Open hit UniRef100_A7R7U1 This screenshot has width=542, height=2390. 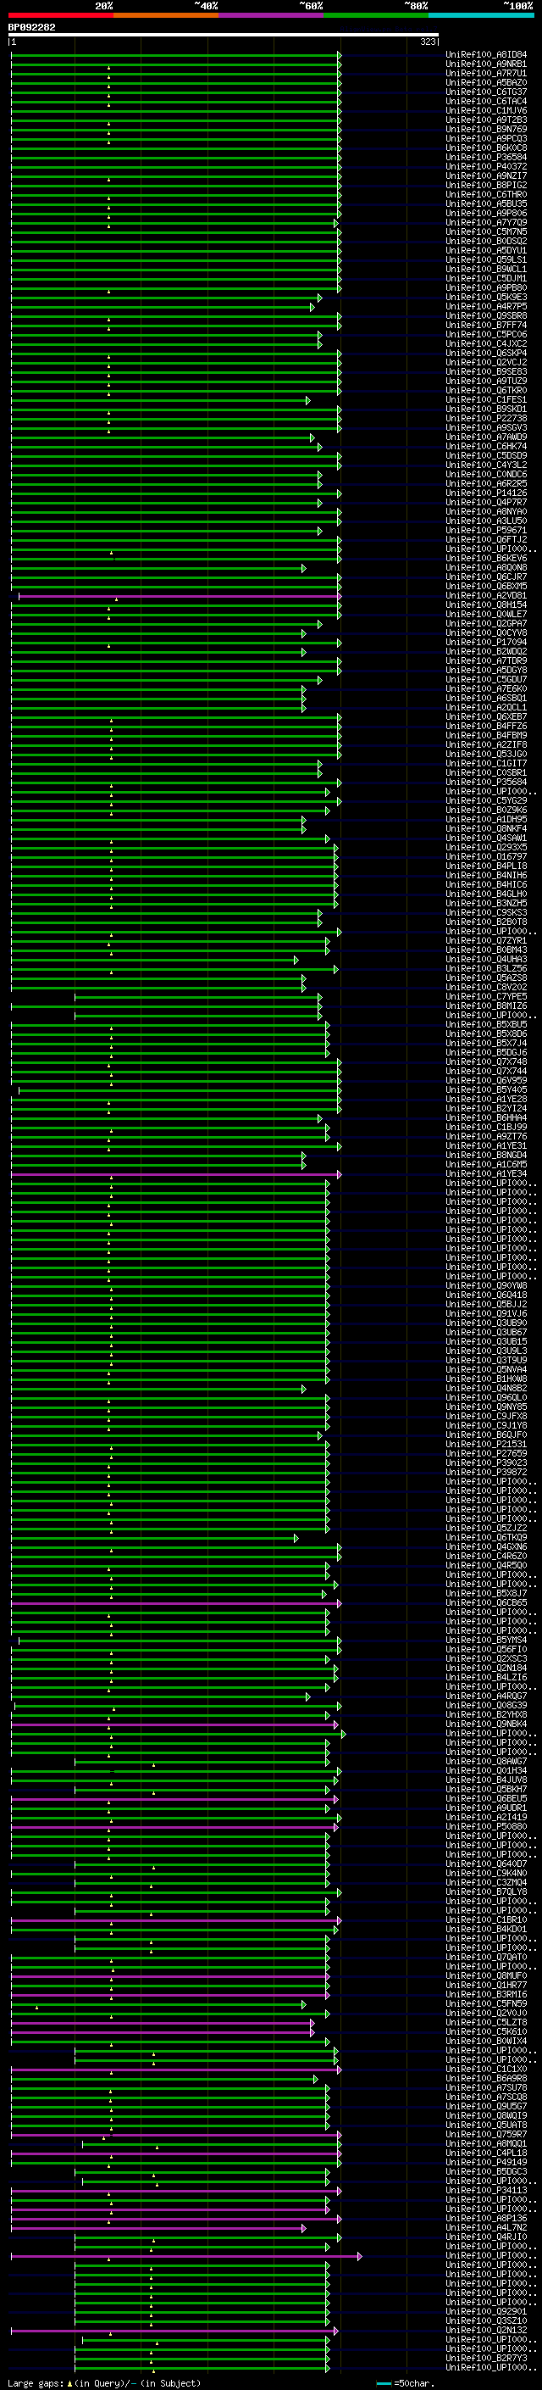tap(486, 75)
